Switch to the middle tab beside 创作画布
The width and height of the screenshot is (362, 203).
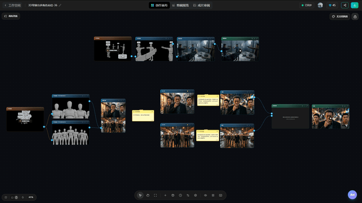click(x=180, y=5)
